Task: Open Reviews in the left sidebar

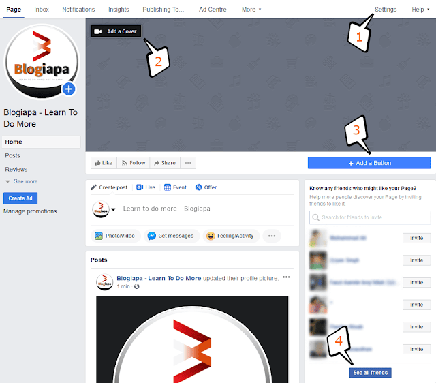Action: [x=16, y=169]
